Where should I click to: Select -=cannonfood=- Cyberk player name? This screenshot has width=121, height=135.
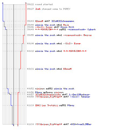tap(81, 29)
